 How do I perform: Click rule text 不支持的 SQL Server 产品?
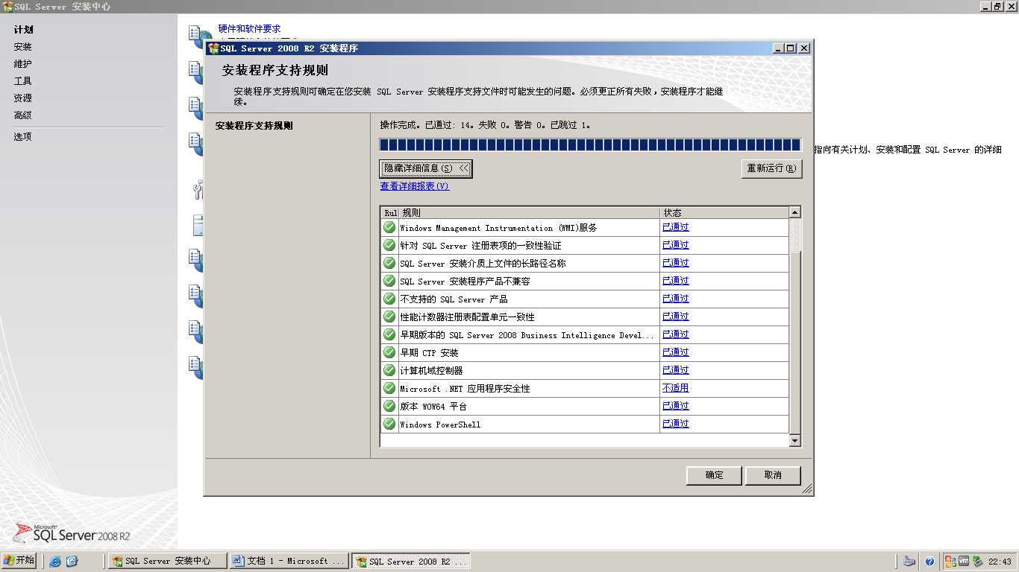pos(454,299)
